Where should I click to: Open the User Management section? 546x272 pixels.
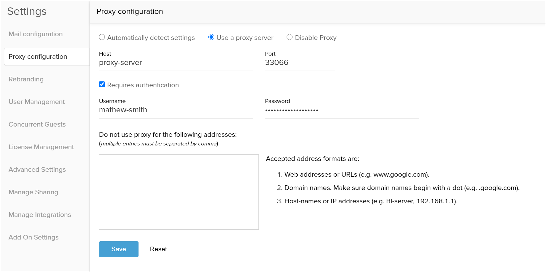[36, 102]
